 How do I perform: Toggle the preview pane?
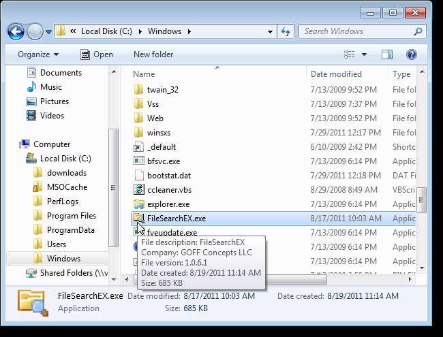coord(387,54)
